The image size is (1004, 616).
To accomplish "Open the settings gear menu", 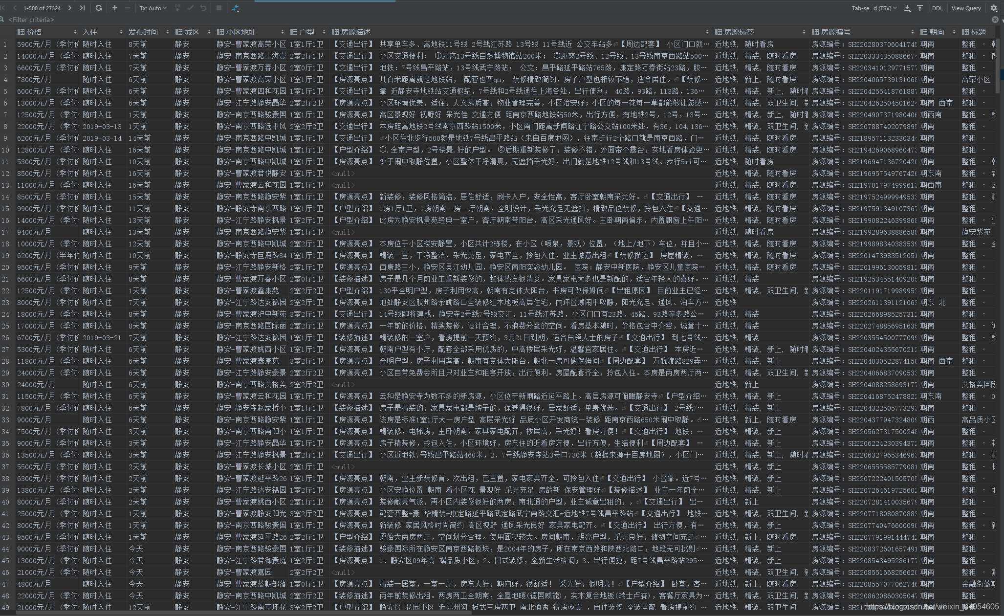I will pos(994,8).
